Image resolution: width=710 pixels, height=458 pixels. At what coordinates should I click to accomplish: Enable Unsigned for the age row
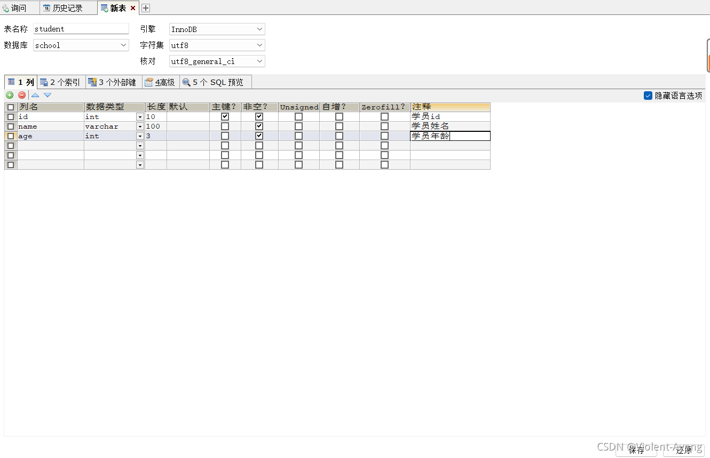tap(298, 136)
